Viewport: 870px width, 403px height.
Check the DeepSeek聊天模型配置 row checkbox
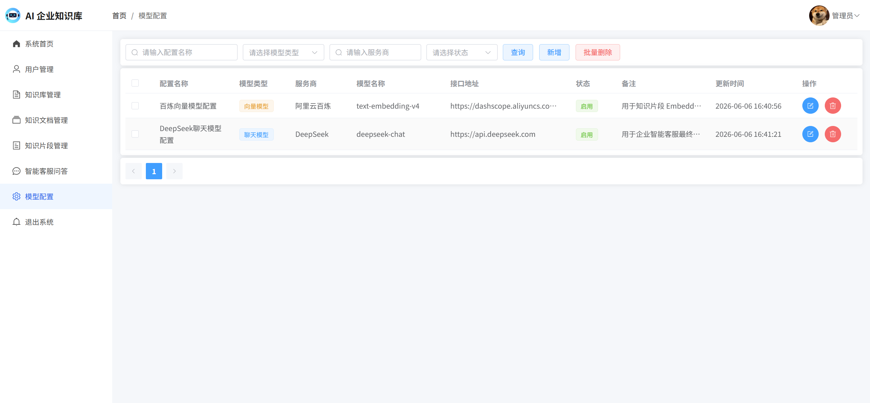pos(135,134)
